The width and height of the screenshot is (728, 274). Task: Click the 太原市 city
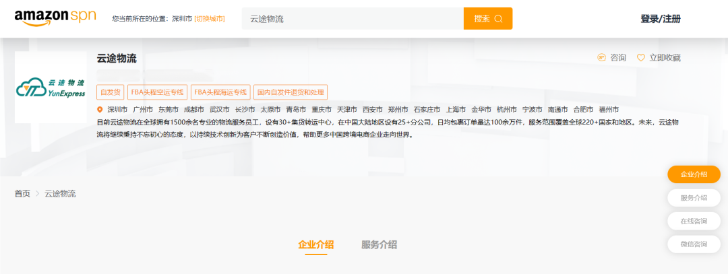[x=270, y=110]
